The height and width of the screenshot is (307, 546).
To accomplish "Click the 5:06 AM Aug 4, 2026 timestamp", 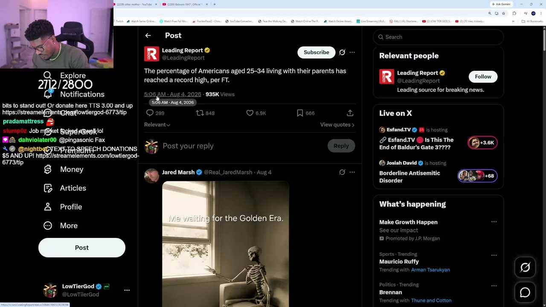I will point(172,94).
